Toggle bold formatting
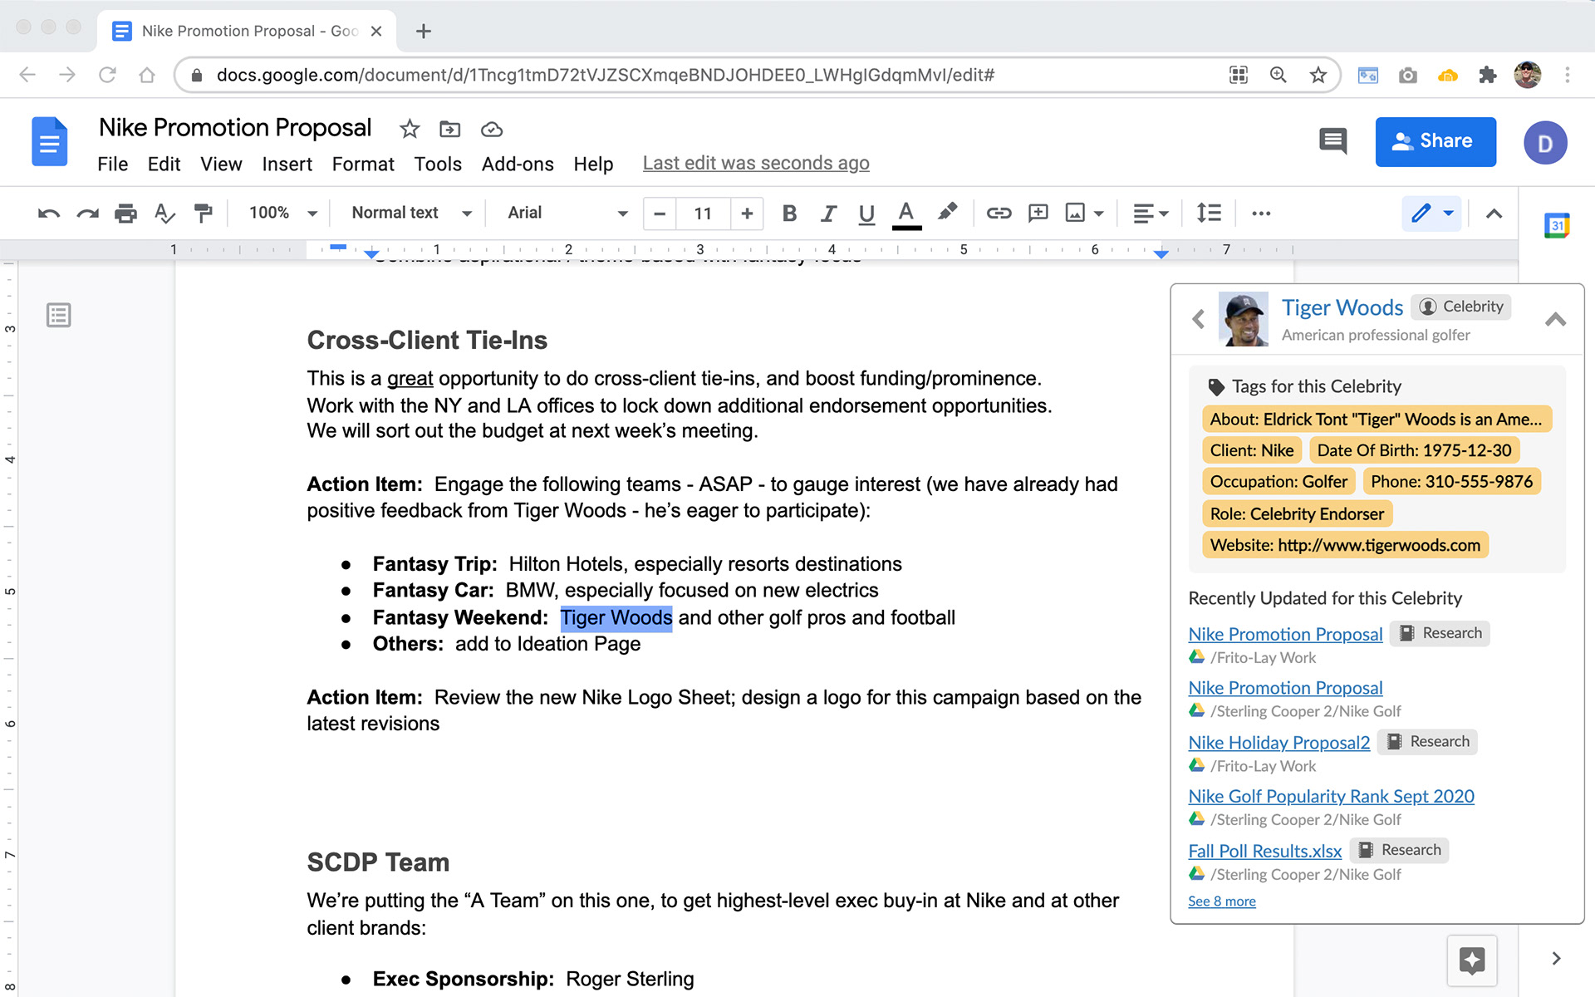The image size is (1595, 997). 789,214
